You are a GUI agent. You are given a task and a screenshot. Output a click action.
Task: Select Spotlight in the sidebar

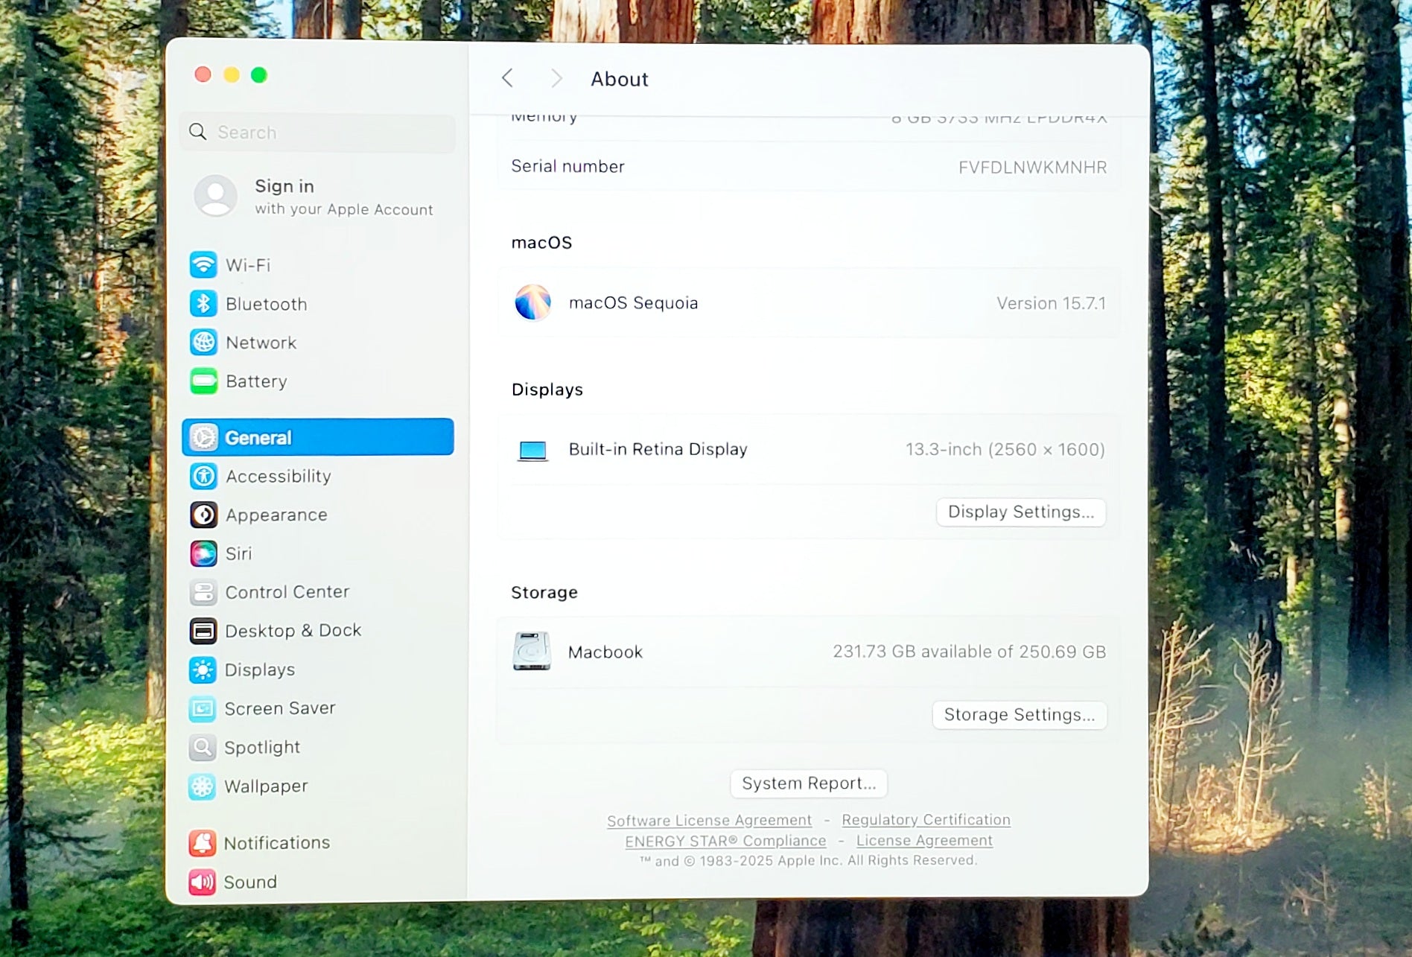click(261, 747)
